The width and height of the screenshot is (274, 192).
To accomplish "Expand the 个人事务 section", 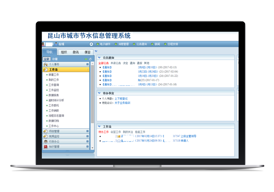I will click(87, 64).
